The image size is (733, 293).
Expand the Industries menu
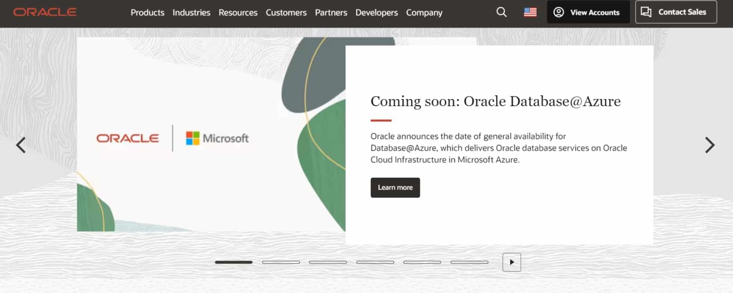(191, 13)
